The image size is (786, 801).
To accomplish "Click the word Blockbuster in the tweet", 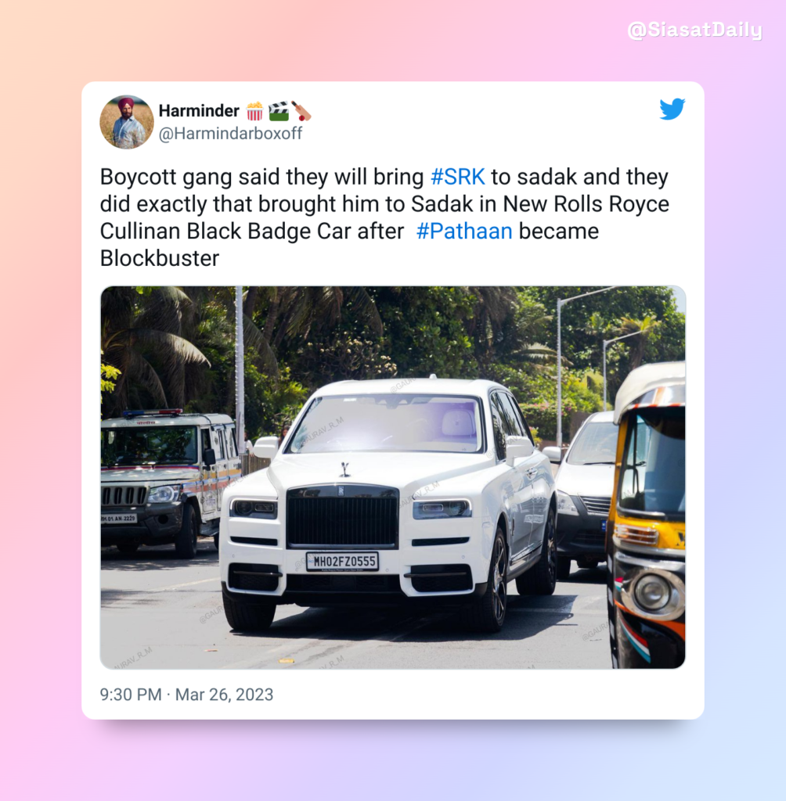I will 160,258.
